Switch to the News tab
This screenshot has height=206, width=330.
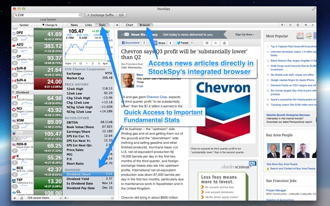74,25
